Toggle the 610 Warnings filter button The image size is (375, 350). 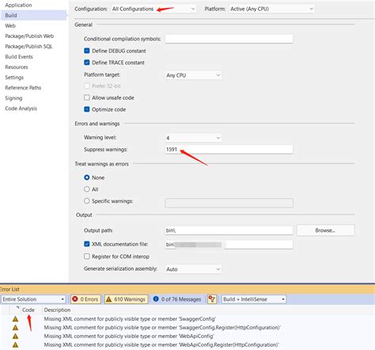point(126,299)
